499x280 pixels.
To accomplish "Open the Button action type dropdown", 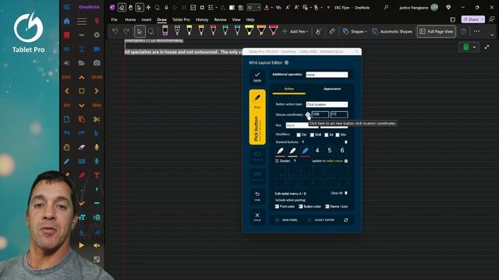I will pos(327,104).
